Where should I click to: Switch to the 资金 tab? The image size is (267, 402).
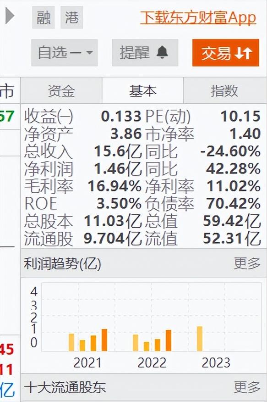(61, 90)
